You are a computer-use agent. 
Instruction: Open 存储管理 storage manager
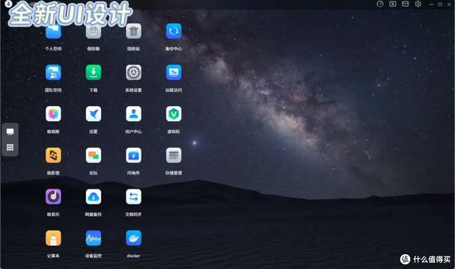tap(174, 155)
